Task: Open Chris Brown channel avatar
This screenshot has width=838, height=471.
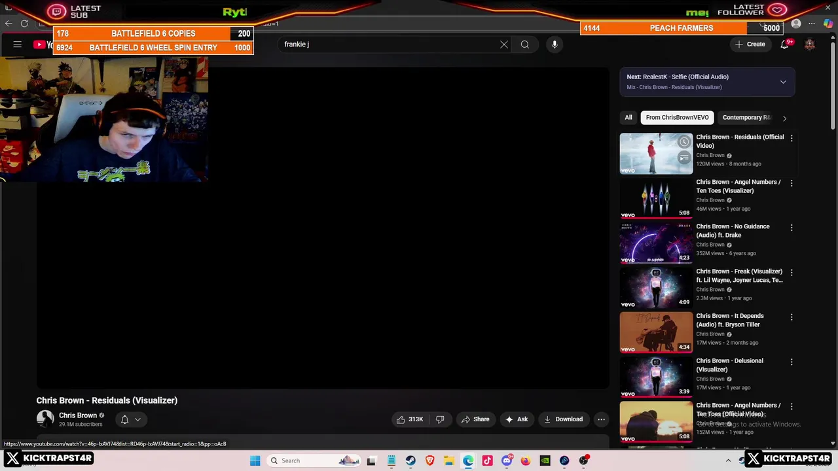Action: (x=45, y=419)
